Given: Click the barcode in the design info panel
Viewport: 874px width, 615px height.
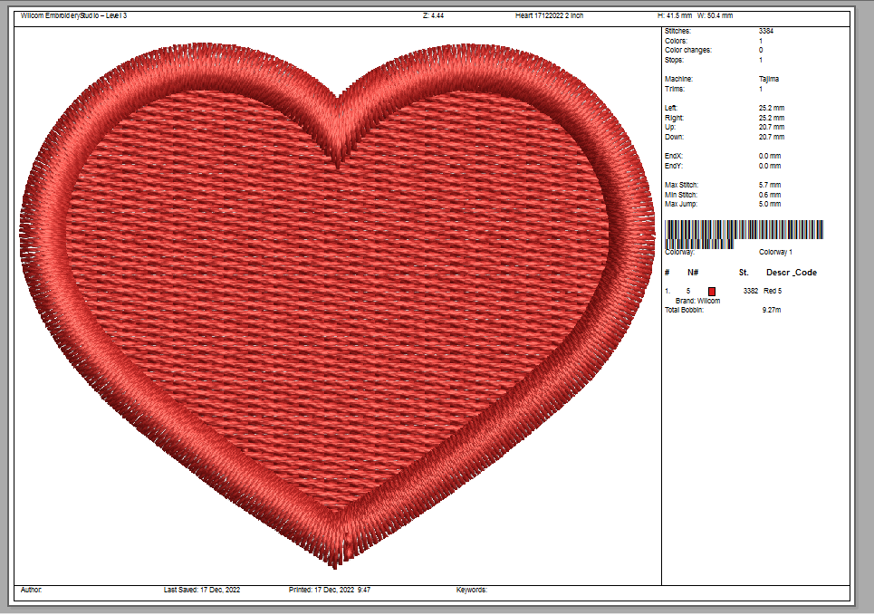Looking at the screenshot, I should [744, 234].
